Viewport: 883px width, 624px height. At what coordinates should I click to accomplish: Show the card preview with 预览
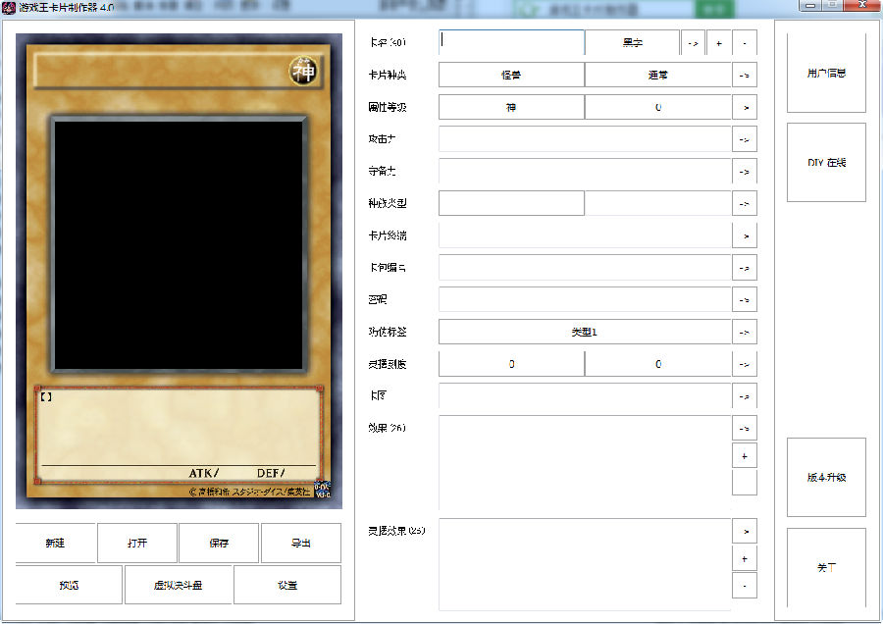[69, 585]
